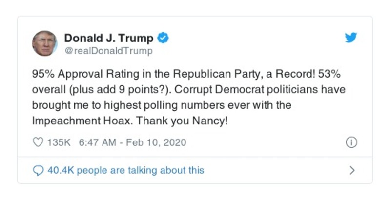390x202 pixels.
Task: Open the Donald J. Trump display name
Action: 109,38
